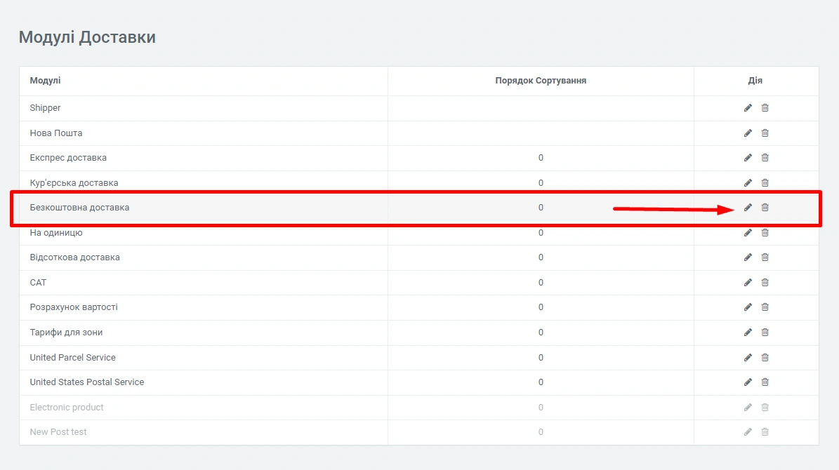Delete Розрахунок вартості module
The height and width of the screenshot is (470, 839).
pyautogui.click(x=765, y=307)
